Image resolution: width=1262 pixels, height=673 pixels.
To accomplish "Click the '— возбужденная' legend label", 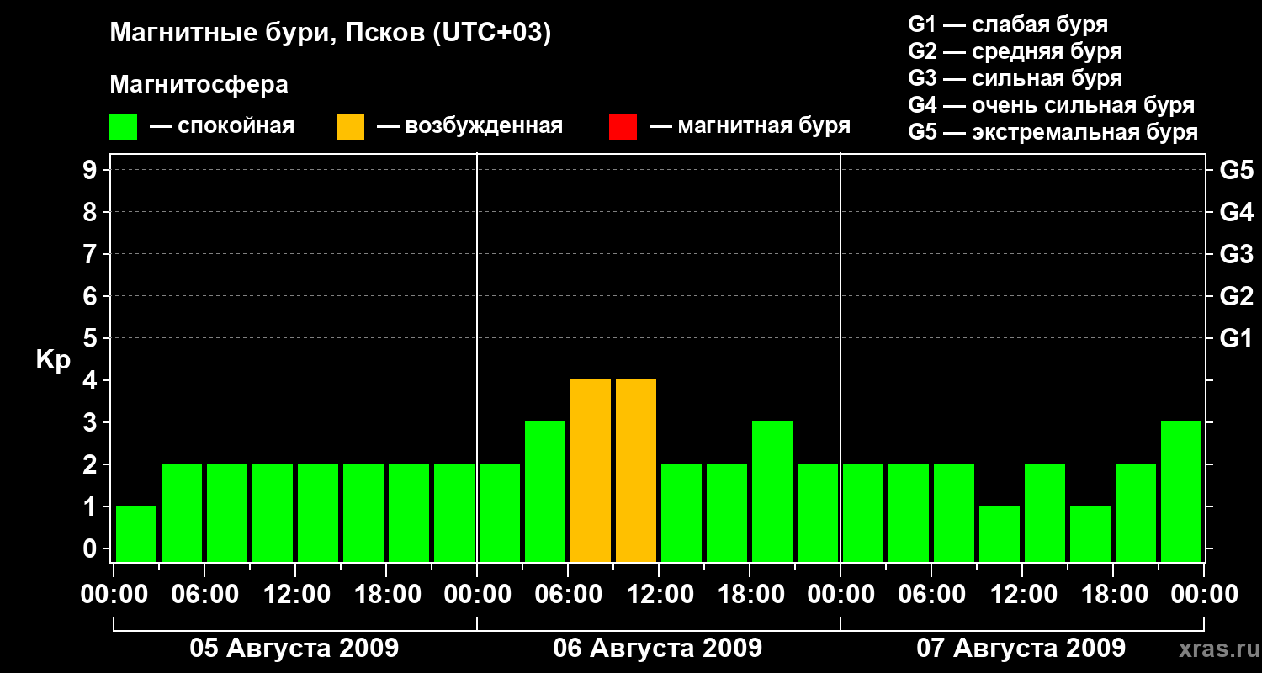I will [x=469, y=127].
